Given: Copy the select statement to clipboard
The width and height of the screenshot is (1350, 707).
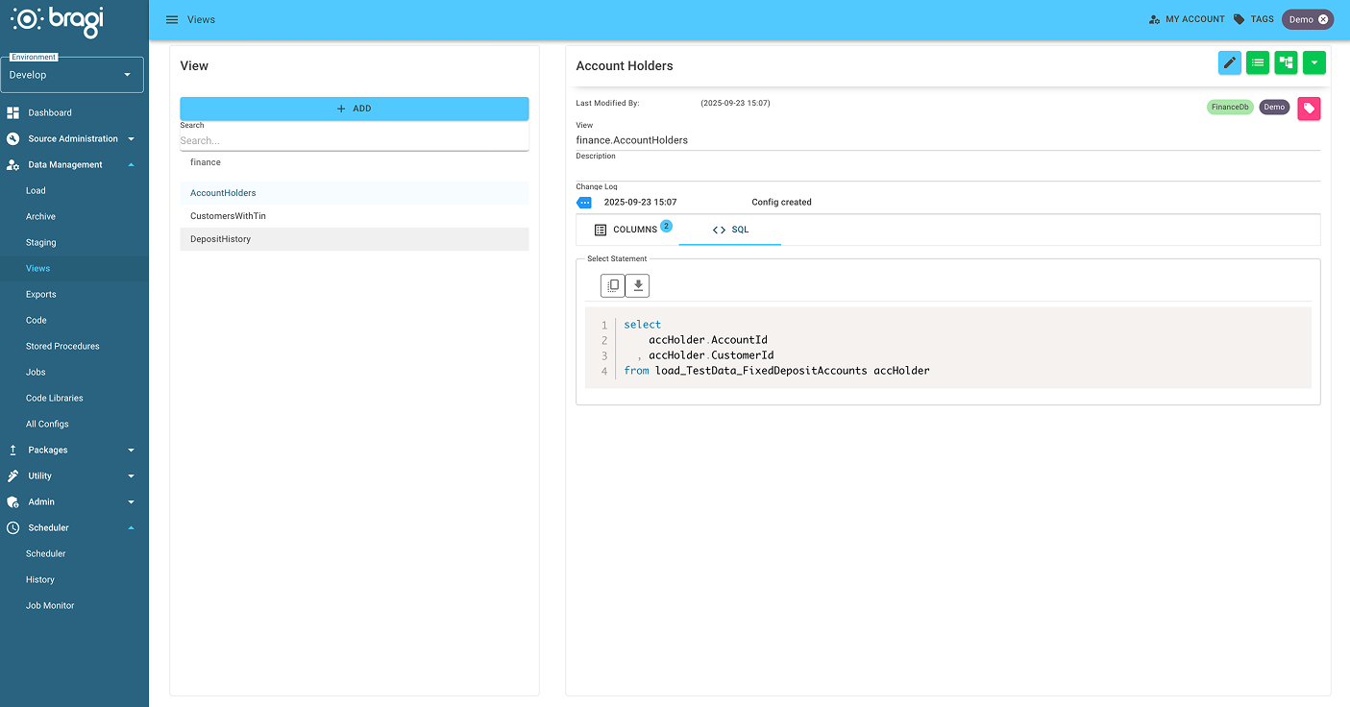Looking at the screenshot, I should 612,285.
